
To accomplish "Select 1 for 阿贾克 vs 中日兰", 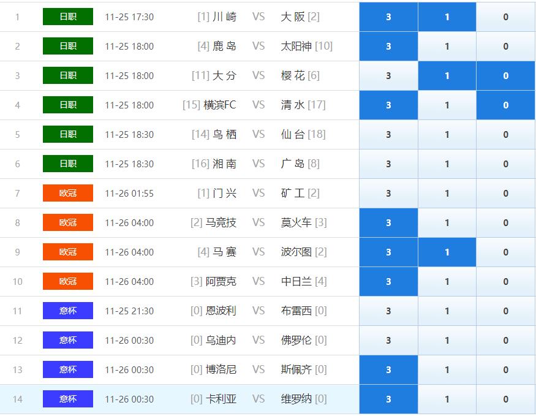I will point(447,282).
